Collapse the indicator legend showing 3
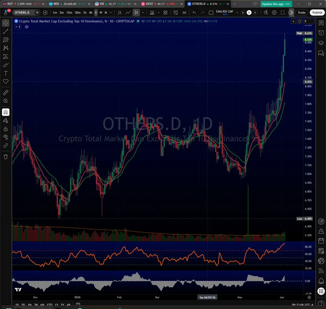 (x=18, y=27)
